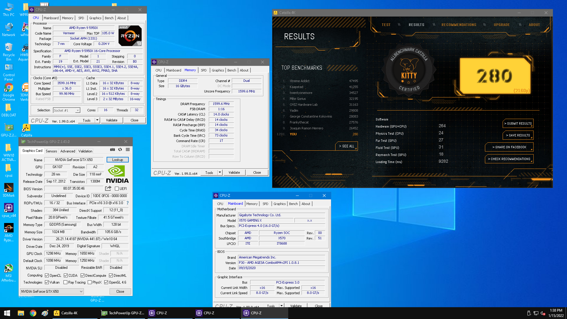Click Validate in the top-left CPU-Z window
567x319 pixels.
click(112, 120)
